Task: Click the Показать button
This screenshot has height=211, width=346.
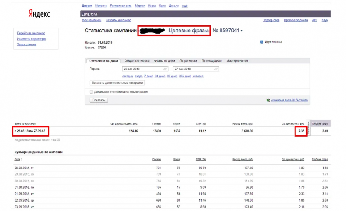Action: tap(99, 100)
